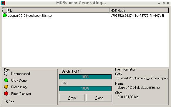Image resolution: width=171 pixels, height=107 pixels.
Task: Click the 15 Sec elapsed time text
Action: (x=9, y=102)
